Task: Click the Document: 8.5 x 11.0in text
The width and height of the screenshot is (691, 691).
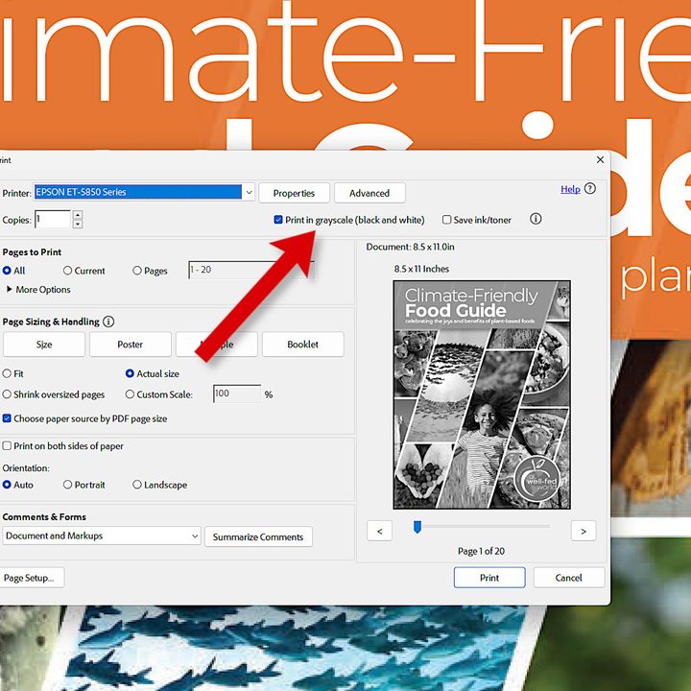Action: tap(411, 247)
